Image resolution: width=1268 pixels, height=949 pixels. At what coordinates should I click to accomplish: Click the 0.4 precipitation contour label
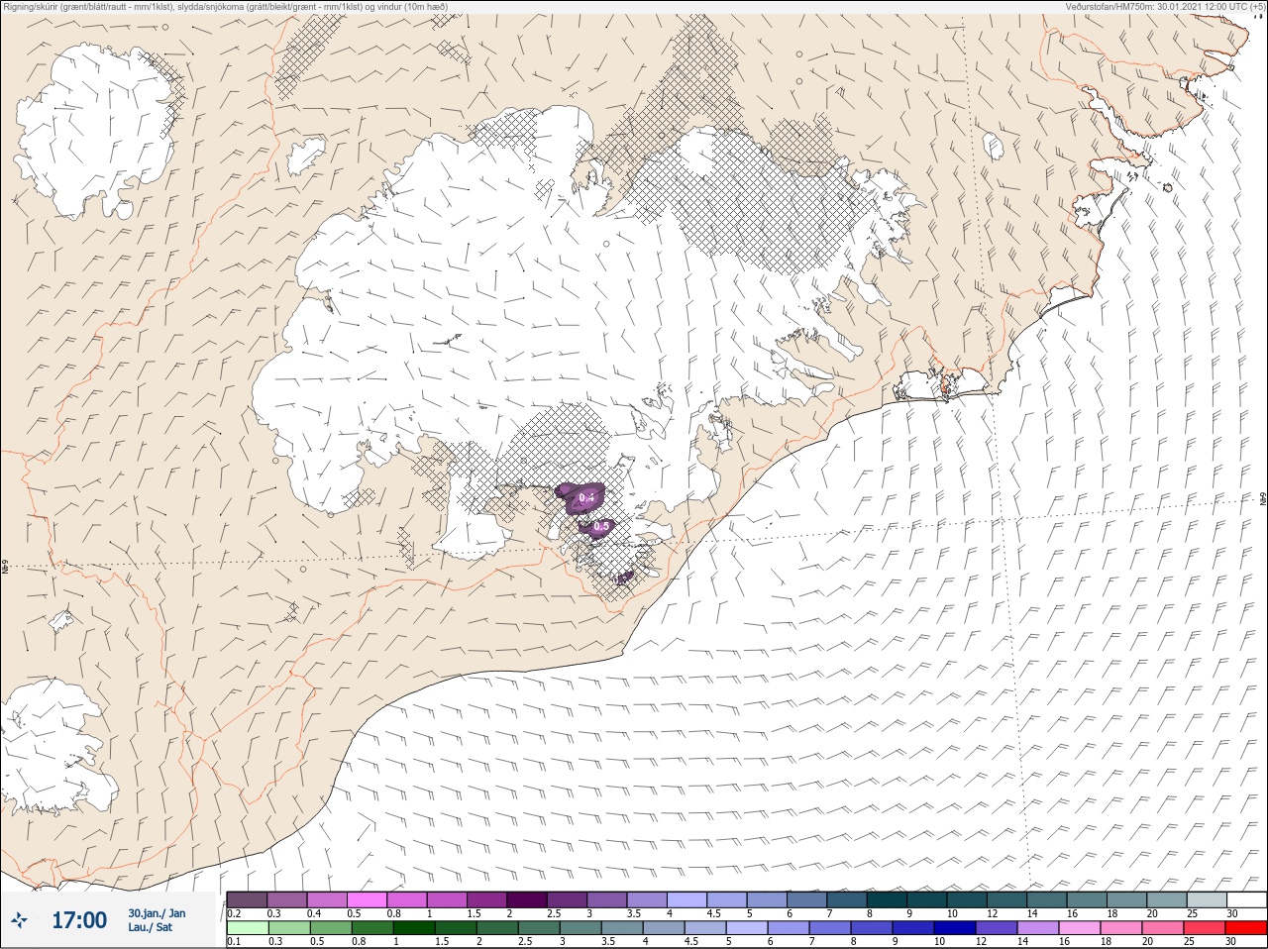(585, 497)
